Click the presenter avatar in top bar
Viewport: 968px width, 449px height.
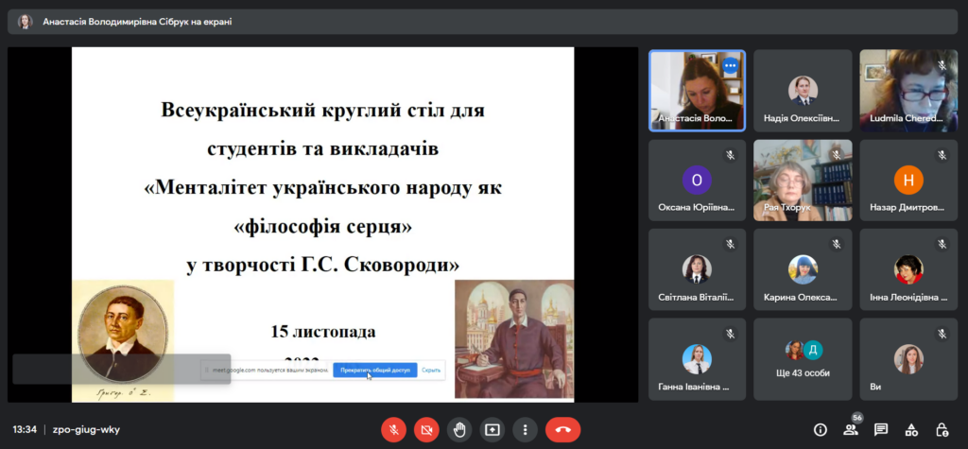point(25,21)
